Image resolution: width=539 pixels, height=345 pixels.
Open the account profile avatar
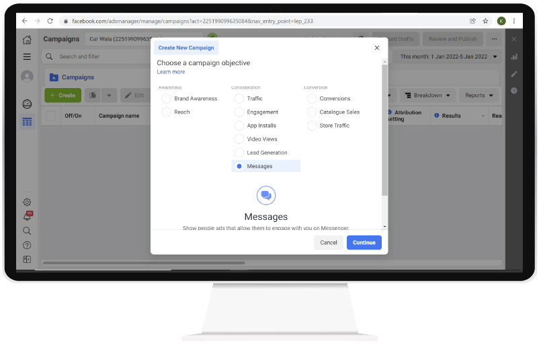[x=27, y=77]
